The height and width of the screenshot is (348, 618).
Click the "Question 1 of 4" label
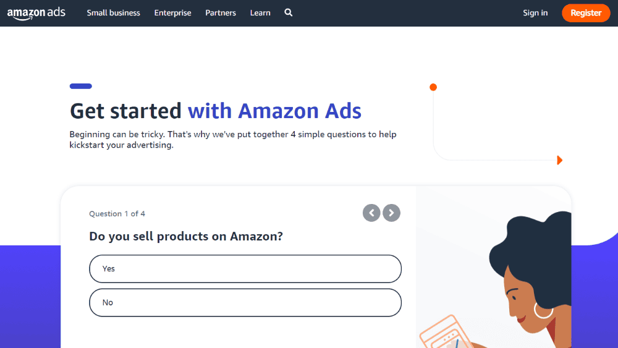point(117,214)
